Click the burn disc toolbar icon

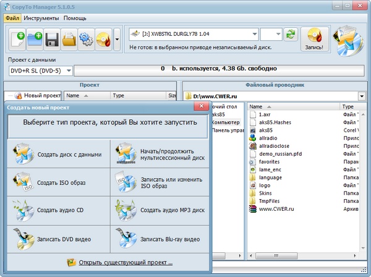[102, 40]
